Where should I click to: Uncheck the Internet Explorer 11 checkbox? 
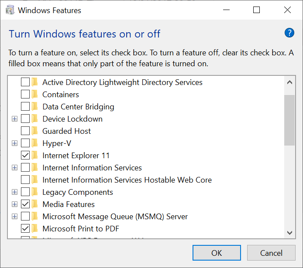click(x=25, y=156)
